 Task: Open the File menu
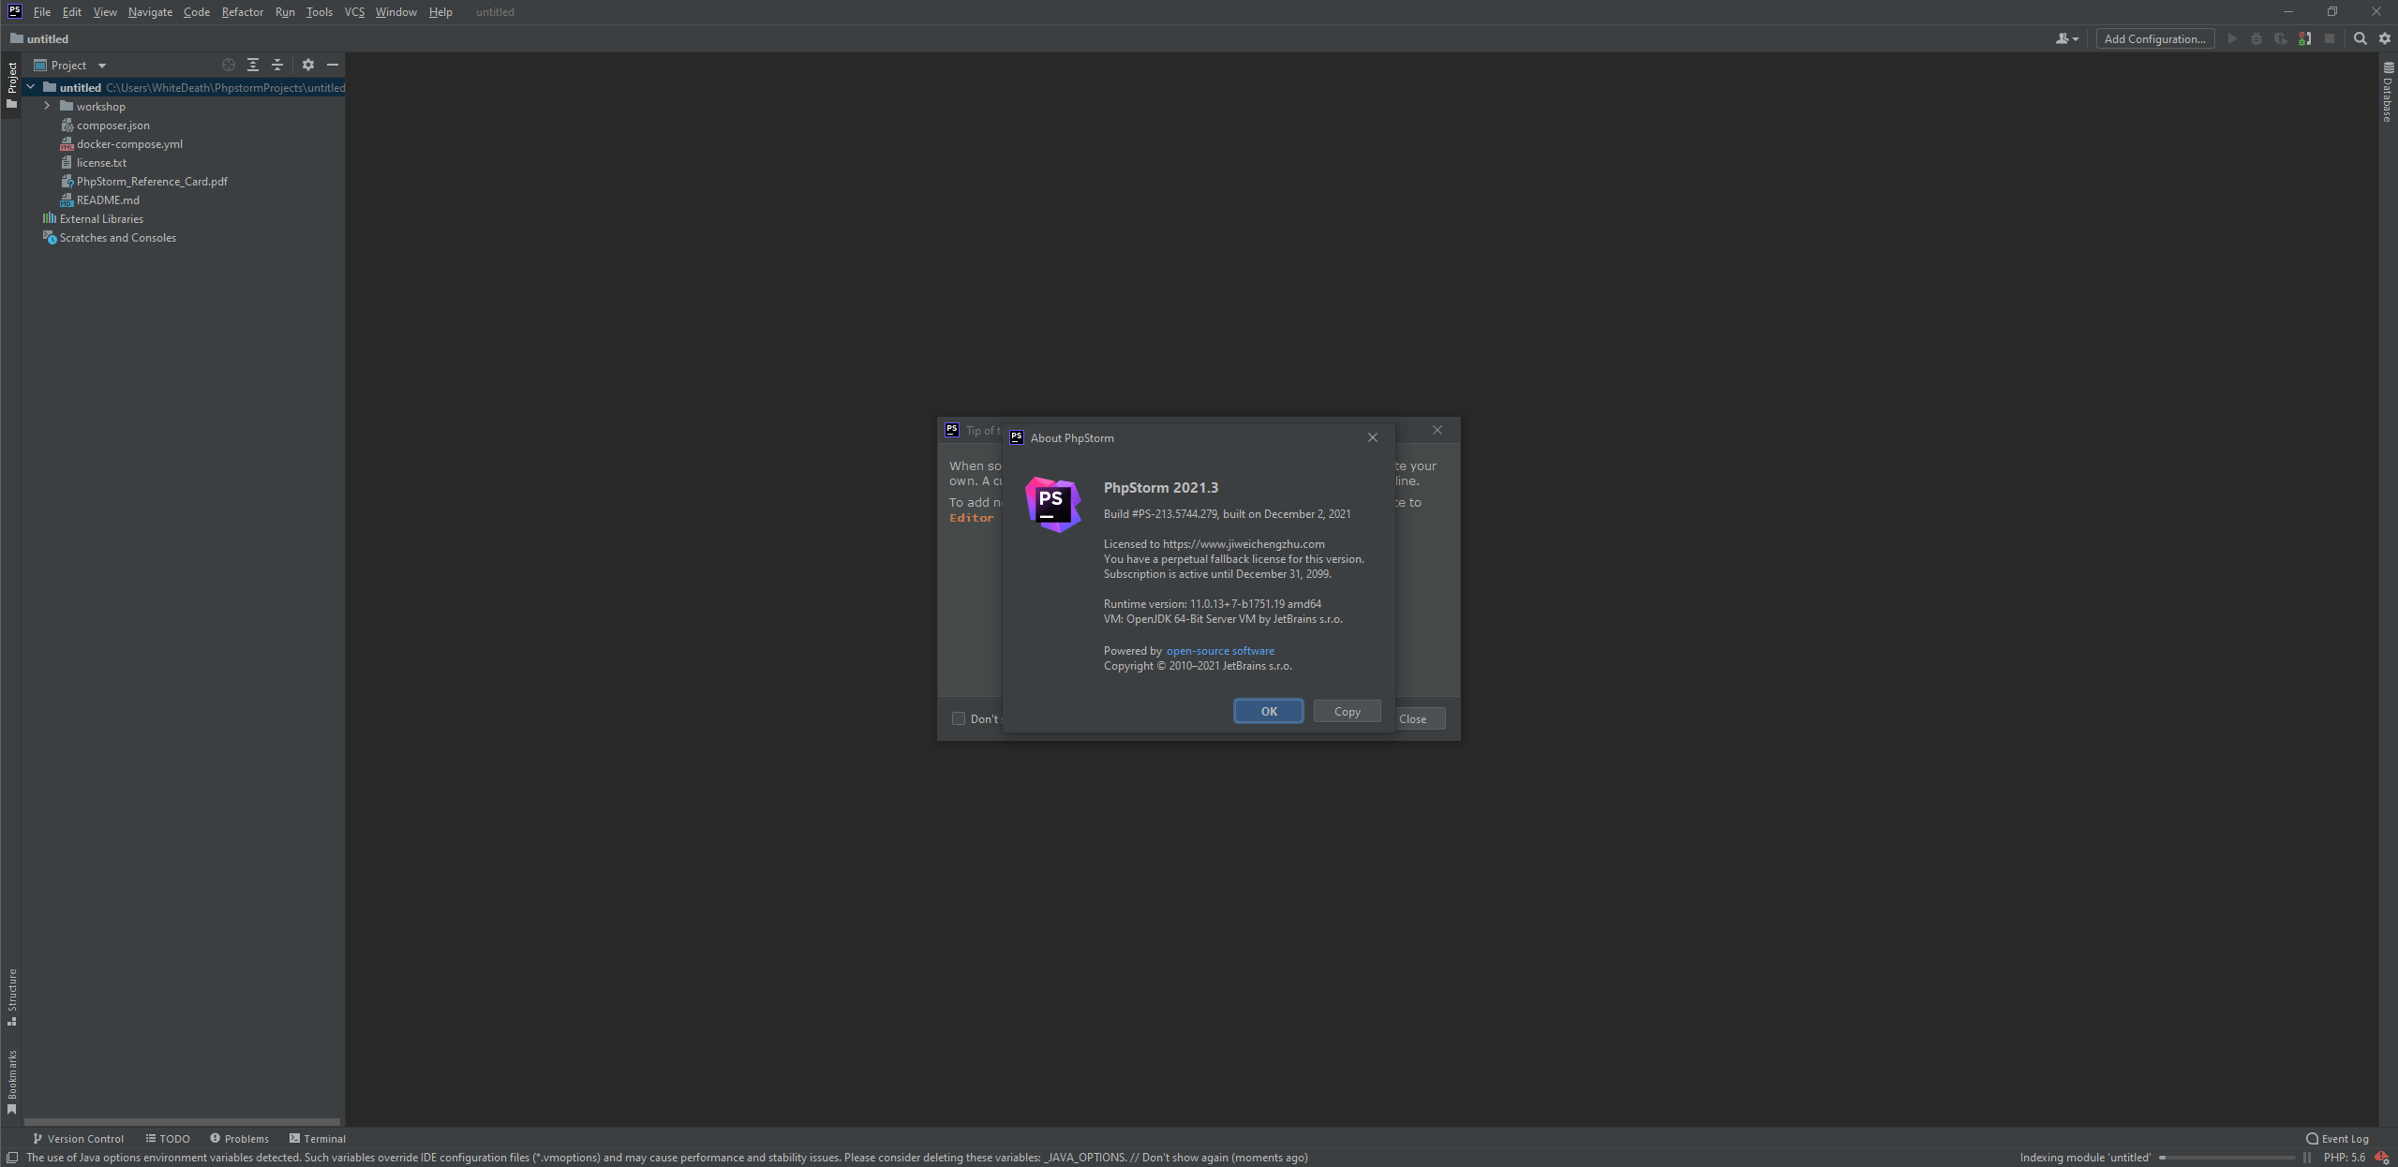pyautogui.click(x=42, y=12)
